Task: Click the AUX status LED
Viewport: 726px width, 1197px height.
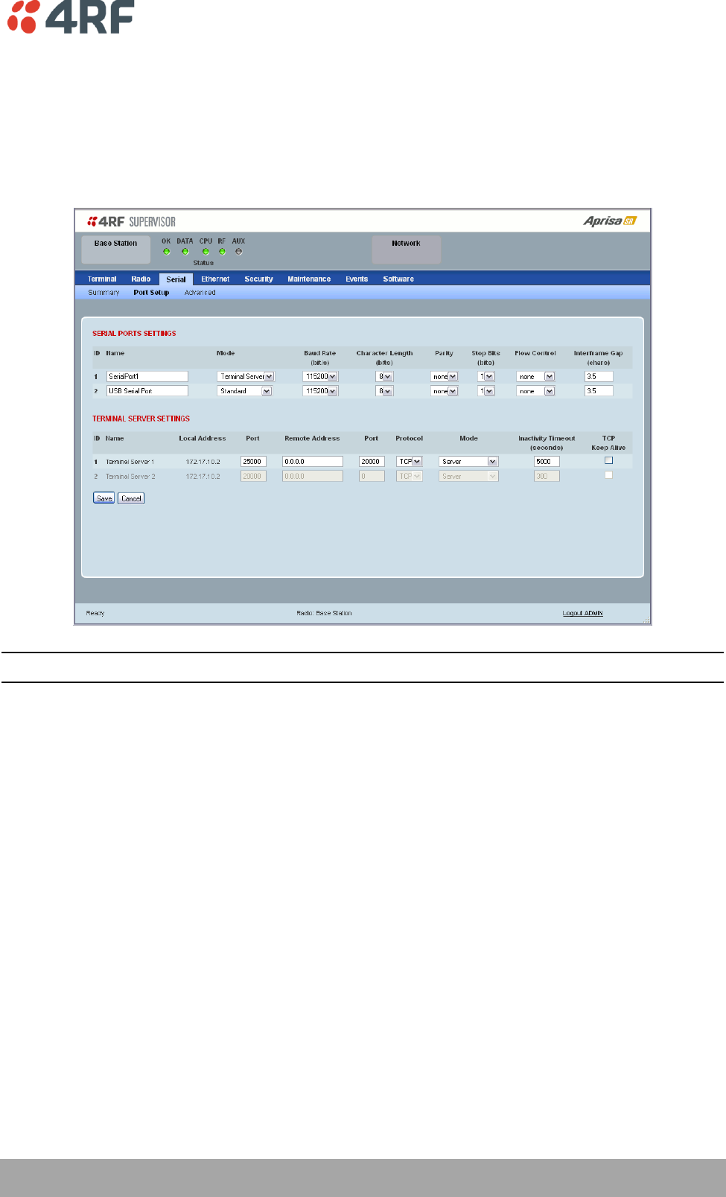Action: click(x=238, y=251)
